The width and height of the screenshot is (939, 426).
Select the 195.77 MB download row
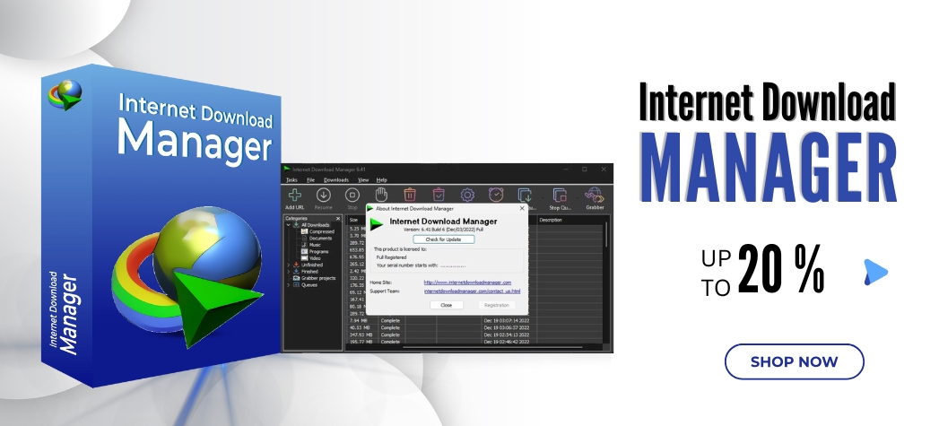(x=474, y=342)
